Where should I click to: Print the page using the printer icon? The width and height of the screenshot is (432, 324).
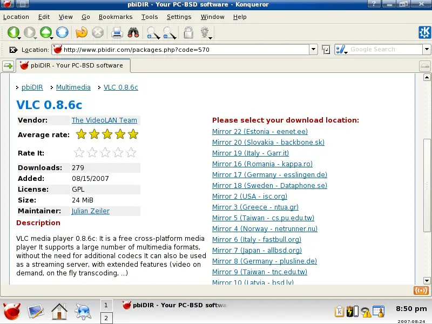[x=117, y=32]
